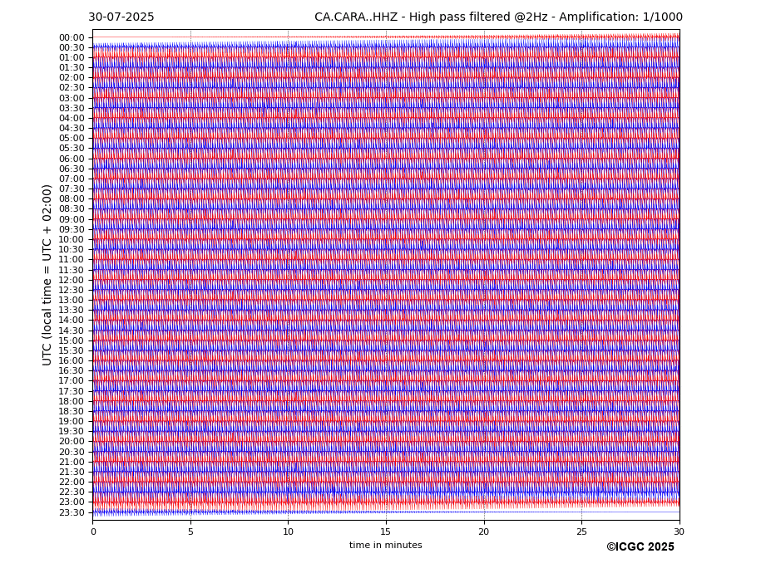Click the 00:30 time row label
771x578 pixels.
72,47
